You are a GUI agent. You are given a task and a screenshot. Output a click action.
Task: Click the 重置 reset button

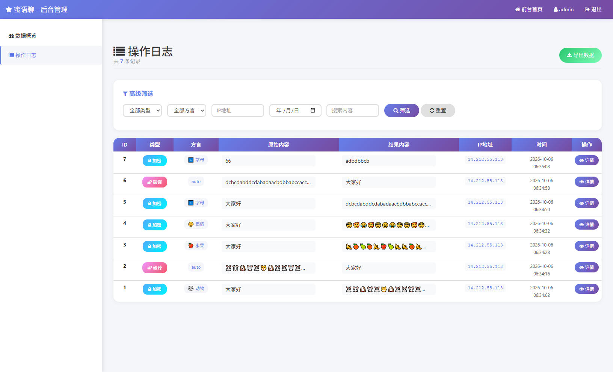pyautogui.click(x=438, y=110)
